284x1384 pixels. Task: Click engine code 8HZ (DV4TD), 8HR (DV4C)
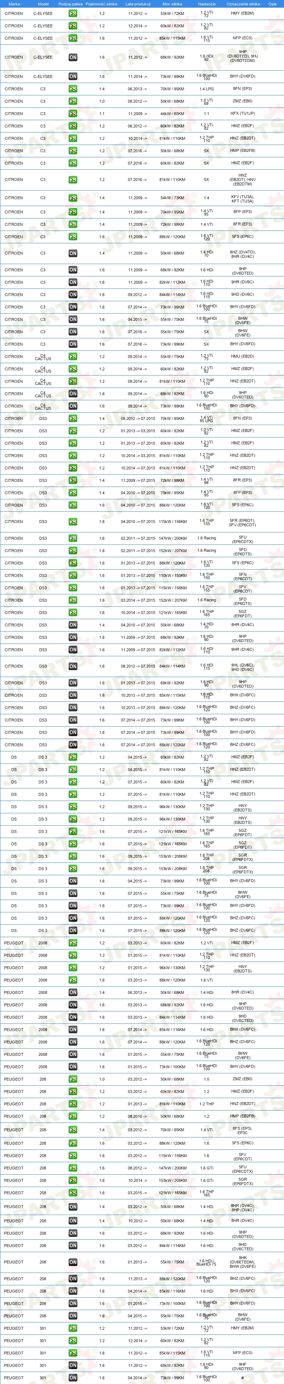click(243, 254)
